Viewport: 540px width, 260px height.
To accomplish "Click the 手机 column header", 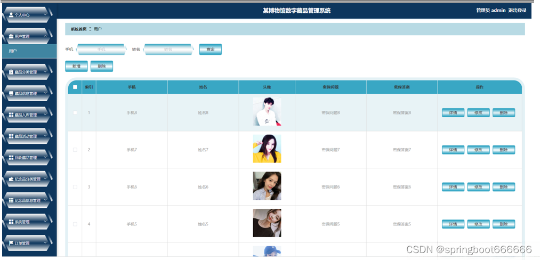I will pos(132,87).
